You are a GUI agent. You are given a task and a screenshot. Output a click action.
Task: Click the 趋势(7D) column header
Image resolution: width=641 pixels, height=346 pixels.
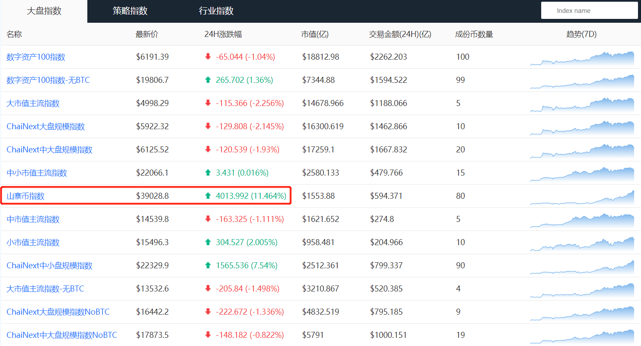click(x=582, y=34)
